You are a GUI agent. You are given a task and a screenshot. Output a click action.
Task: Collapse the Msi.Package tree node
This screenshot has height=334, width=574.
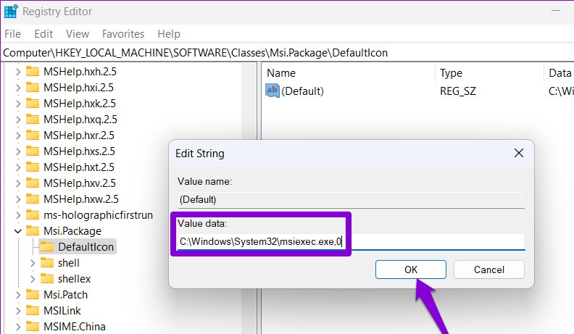pos(18,231)
